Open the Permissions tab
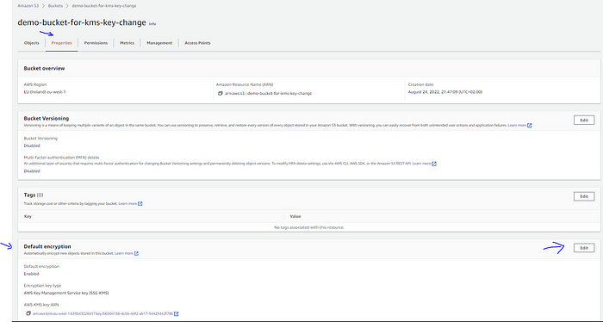The width and height of the screenshot is (603, 322). 96,43
